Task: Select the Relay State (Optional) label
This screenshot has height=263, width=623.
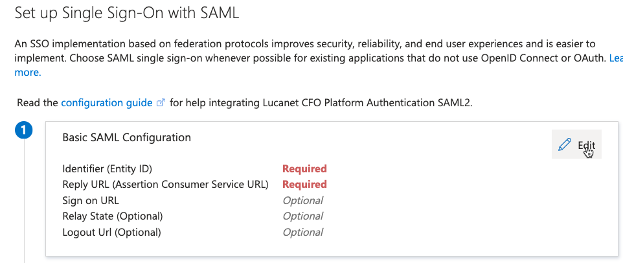Action: 113,216
